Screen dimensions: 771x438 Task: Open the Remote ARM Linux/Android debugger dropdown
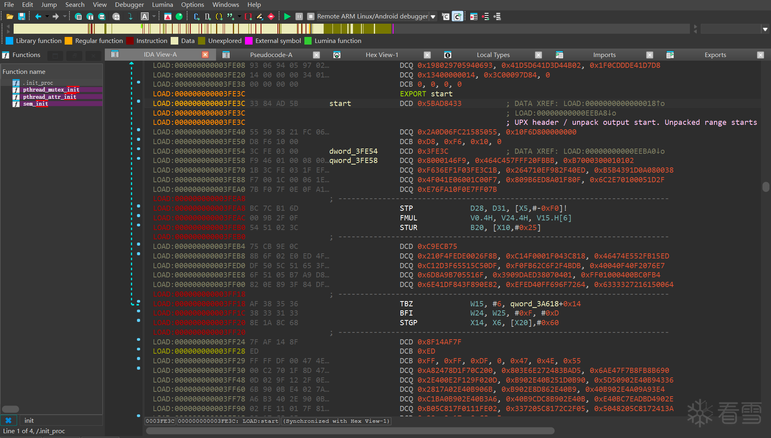[x=433, y=17]
